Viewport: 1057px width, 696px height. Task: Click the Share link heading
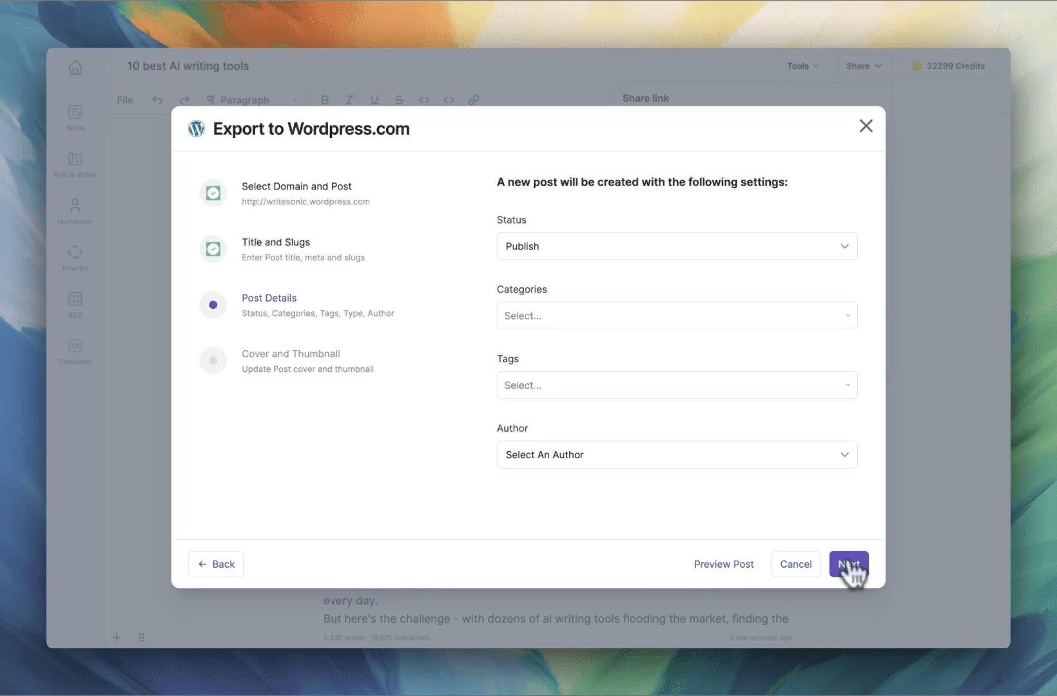[x=645, y=98]
